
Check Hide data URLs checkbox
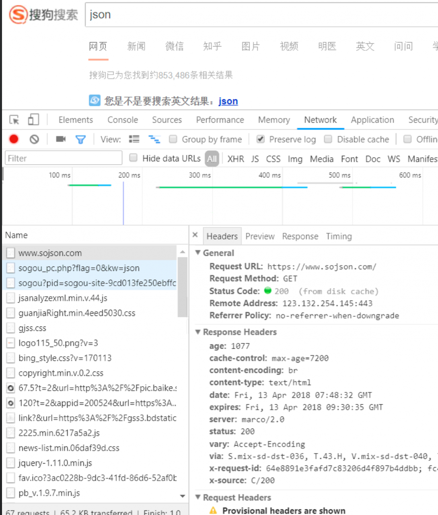[133, 158]
